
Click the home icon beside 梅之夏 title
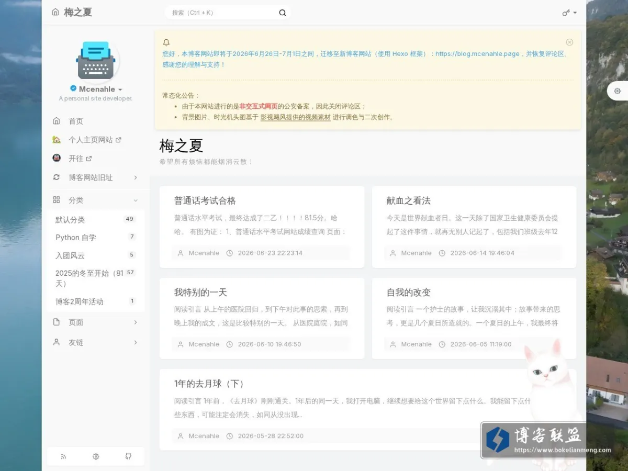[55, 12]
